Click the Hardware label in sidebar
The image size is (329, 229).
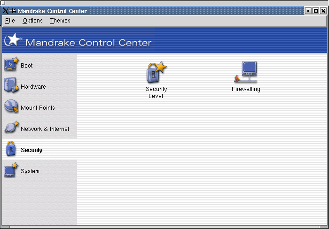[33, 86]
